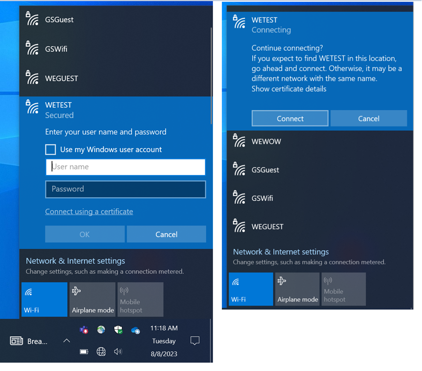Screen dimensions: 422x371
Task: Select the WEWOW network signal icon
Action: pyautogui.click(x=239, y=141)
